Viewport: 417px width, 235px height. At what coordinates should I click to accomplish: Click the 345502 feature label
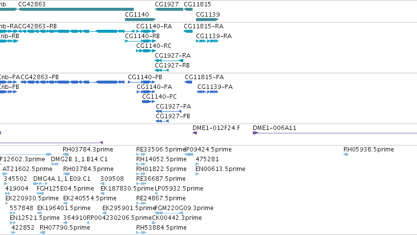(15, 179)
